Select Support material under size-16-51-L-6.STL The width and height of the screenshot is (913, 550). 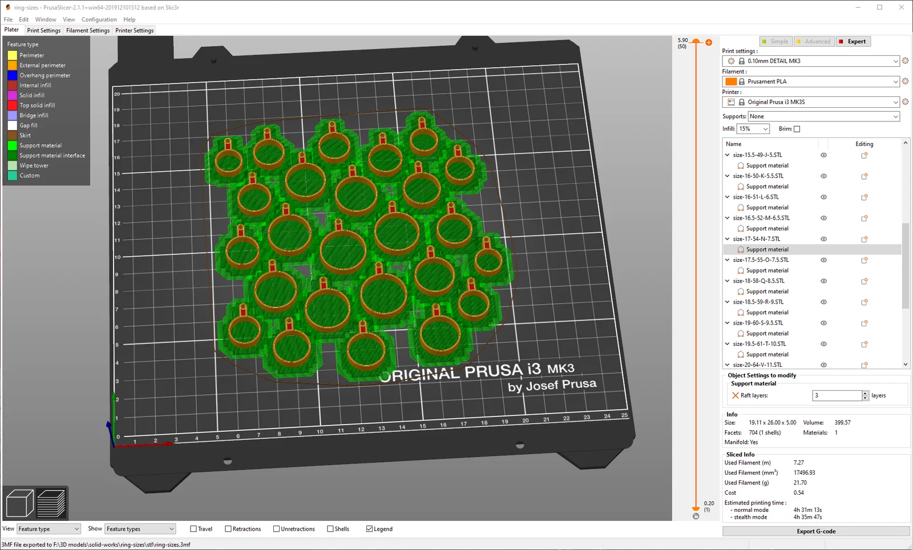[767, 208]
